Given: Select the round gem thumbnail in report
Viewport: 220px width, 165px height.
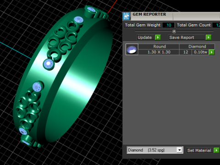Looking at the screenshot, I should pyautogui.click(x=132, y=49).
